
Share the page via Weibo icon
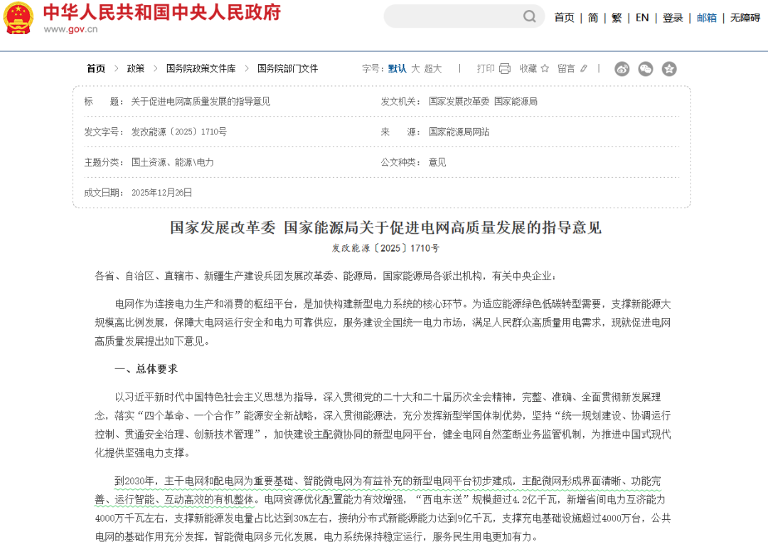(622, 69)
